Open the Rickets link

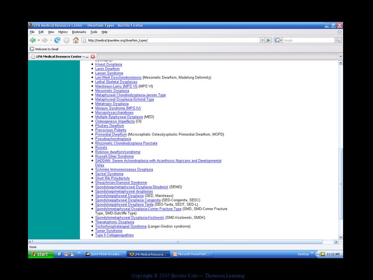(x=101, y=148)
